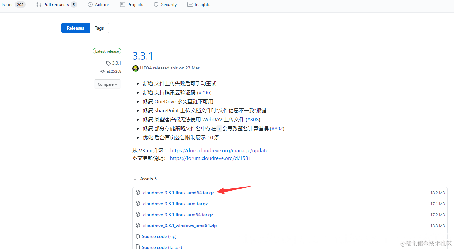Click the tag icon beside 3.3.1
454x249 pixels.
click(x=109, y=63)
